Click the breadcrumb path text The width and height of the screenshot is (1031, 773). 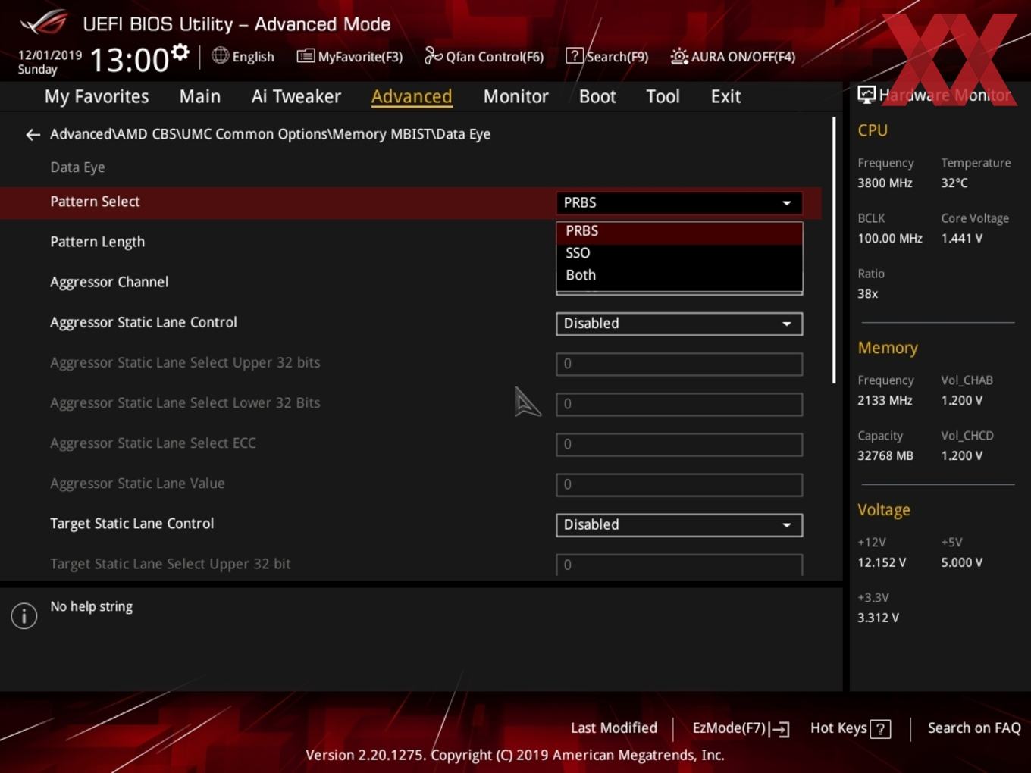coord(270,135)
